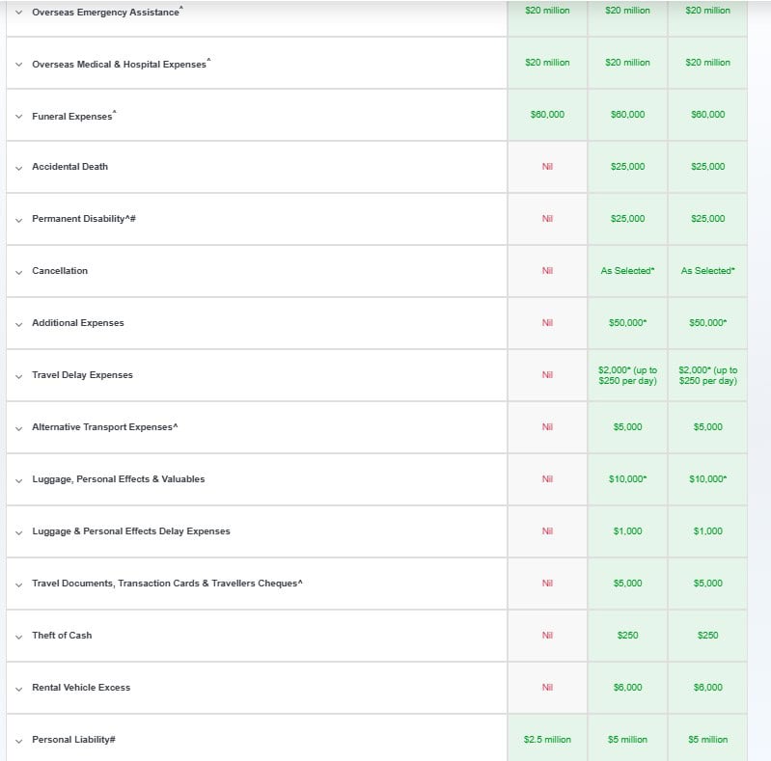The width and height of the screenshot is (771, 761).
Task: Expand the Accidental Death row chevron
Action: 18,167
